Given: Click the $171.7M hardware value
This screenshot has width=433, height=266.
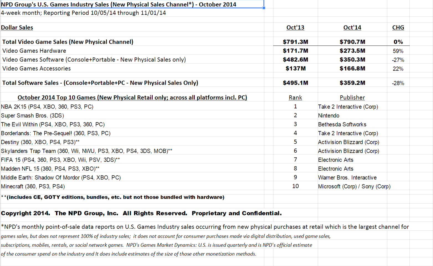Looking at the screenshot, I should pyautogui.click(x=295, y=51).
